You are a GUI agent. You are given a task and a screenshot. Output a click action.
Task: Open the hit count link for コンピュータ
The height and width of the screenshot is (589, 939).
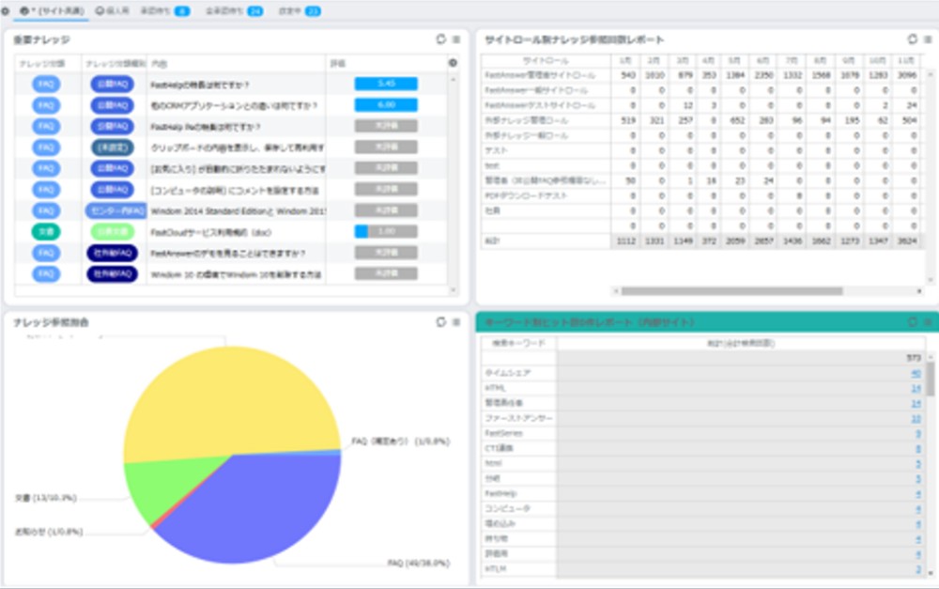(x=918, y=509)
